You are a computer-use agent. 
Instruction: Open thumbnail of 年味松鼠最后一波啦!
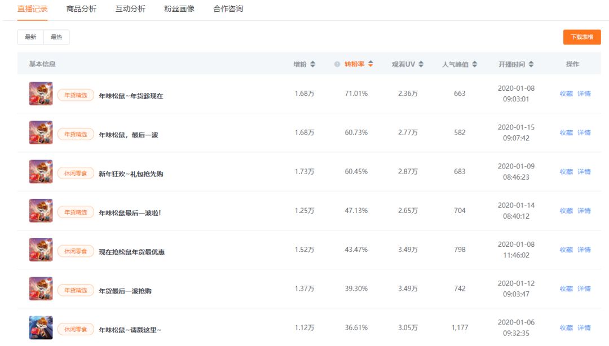click(x=41, y=210)
